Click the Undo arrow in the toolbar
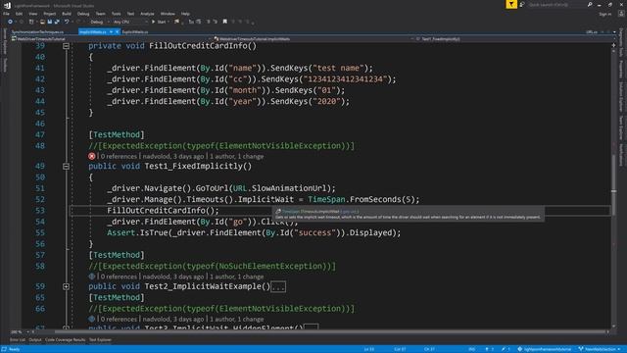The height and width of the screenshot is (353, 627). [x=67, y=22]
